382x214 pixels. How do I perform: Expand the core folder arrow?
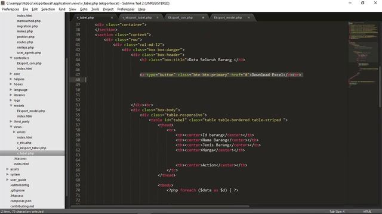(x=11, y=74)
